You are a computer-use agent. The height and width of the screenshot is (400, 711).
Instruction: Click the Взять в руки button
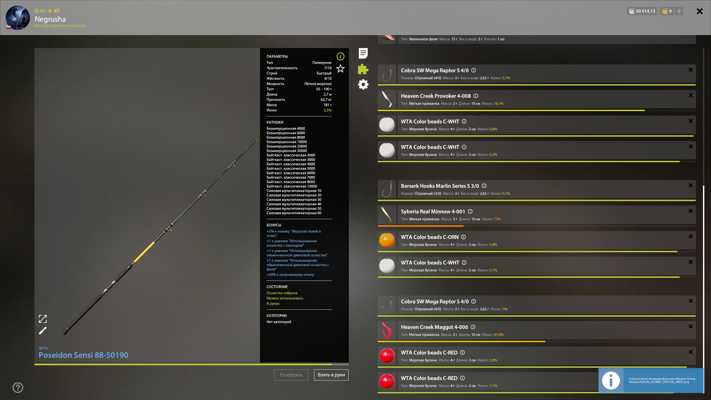pyautogui.click(x=331, y=375)
